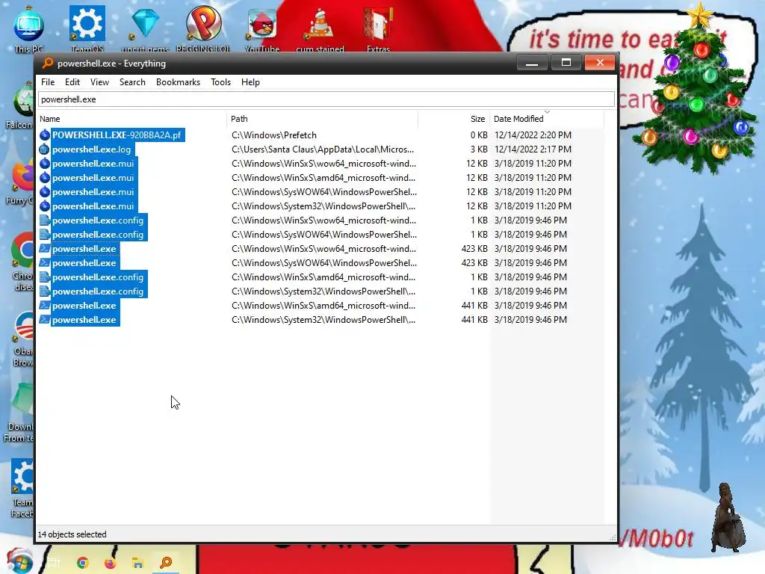Click icon of powershell.exe.log file
This screenshot has width=765, height=574.
tap(45, 149)
